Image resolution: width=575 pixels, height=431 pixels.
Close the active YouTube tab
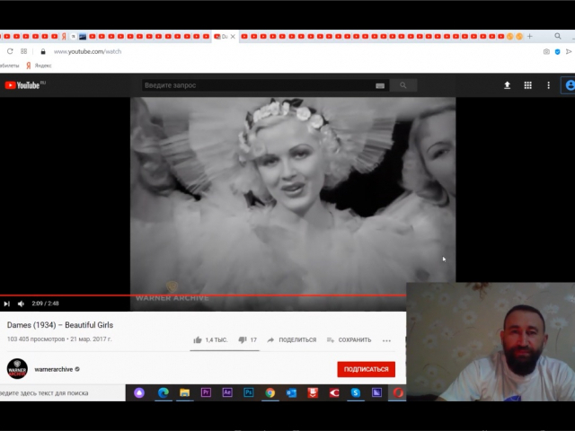[233, 36]
